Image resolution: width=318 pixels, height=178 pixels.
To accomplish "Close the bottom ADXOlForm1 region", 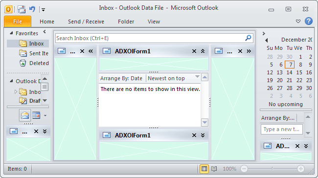I will [194, 135].
